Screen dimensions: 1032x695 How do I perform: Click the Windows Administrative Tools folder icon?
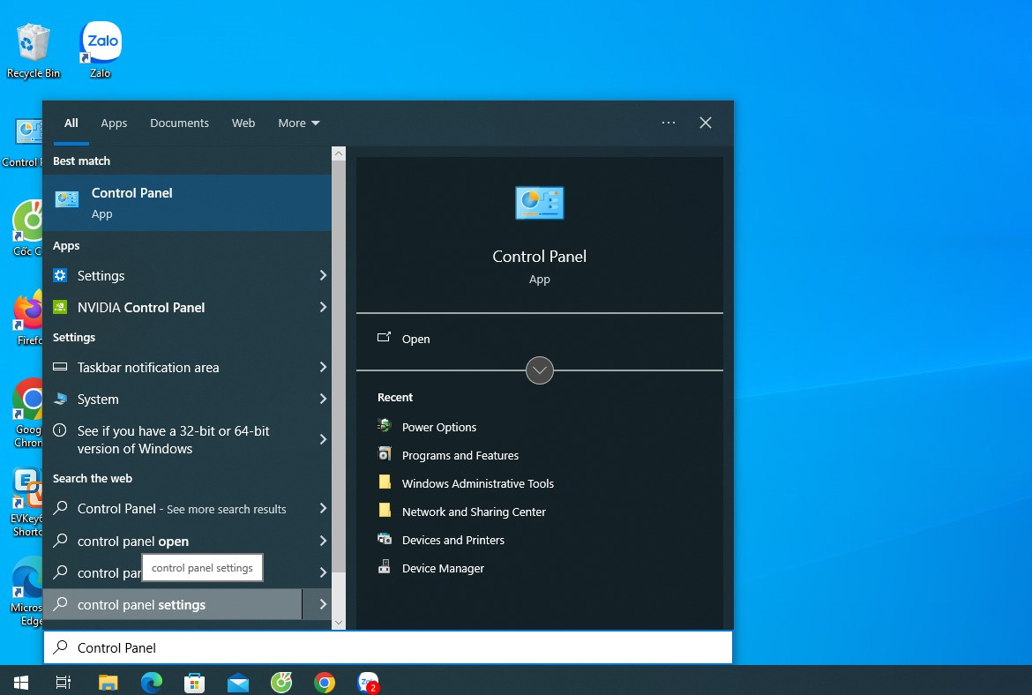385,482
